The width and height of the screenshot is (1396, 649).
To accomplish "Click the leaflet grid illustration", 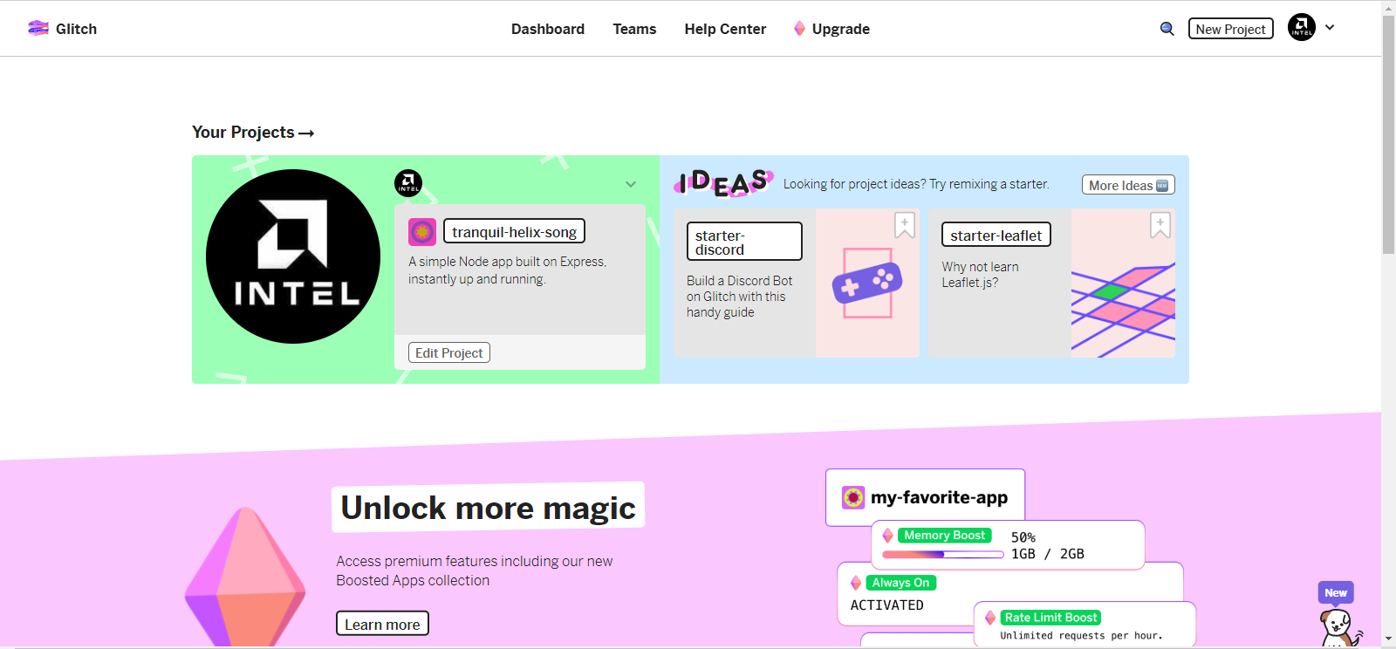I will 1123,283.
